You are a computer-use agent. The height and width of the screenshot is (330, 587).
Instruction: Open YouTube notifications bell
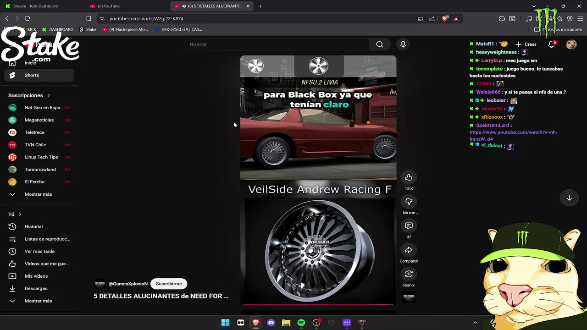click(x=552, y=44)
